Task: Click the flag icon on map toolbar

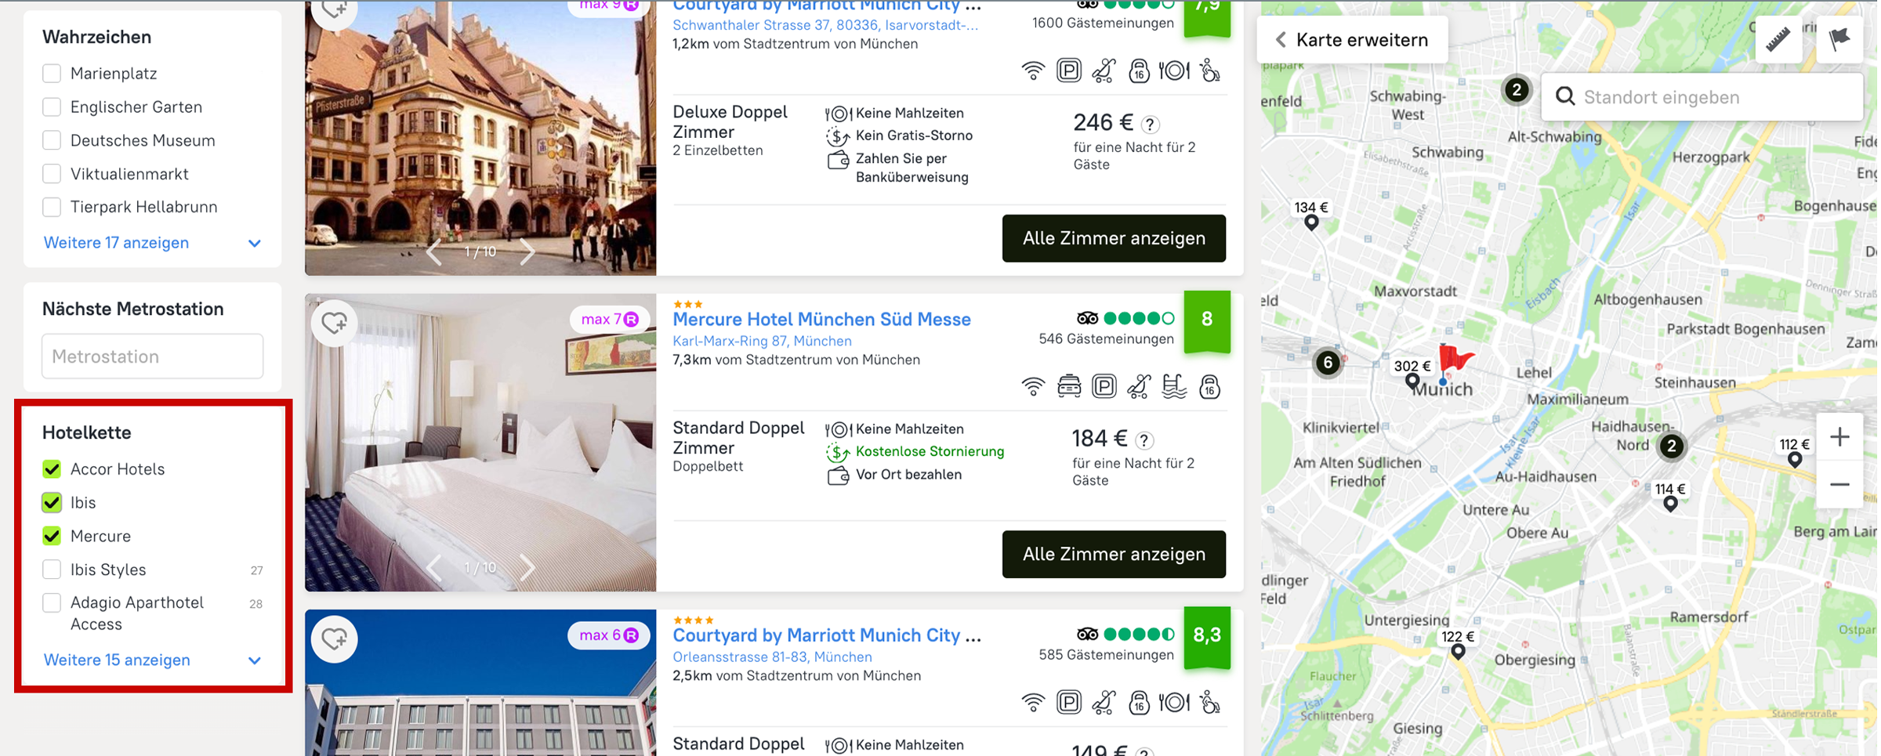Action: pyautogui.click(x=1839, y=39)
